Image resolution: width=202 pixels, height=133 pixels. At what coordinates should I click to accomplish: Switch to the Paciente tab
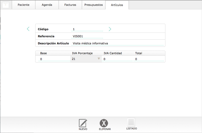point(24,5)
